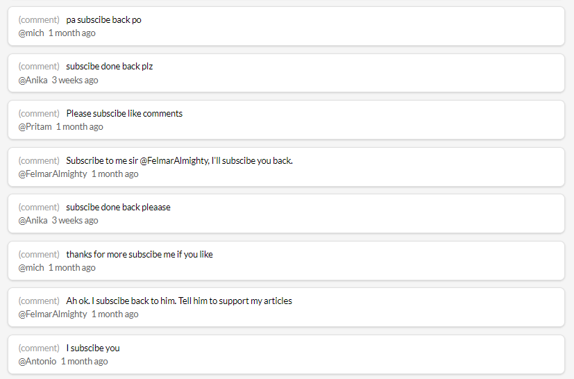574x379 pixels.
Task: Click 'subscibe done back pleaase' comment
Action: click(x=118, y=208)
